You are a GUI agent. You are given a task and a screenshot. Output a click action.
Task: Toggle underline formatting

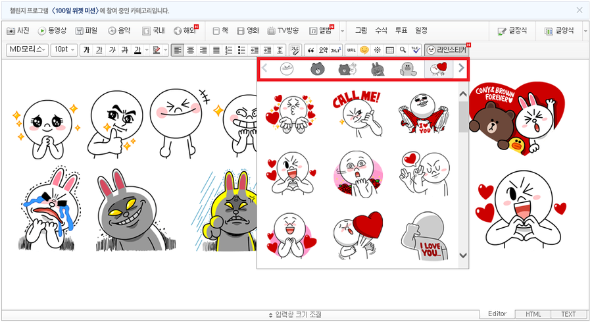click(x=99, y=50)
